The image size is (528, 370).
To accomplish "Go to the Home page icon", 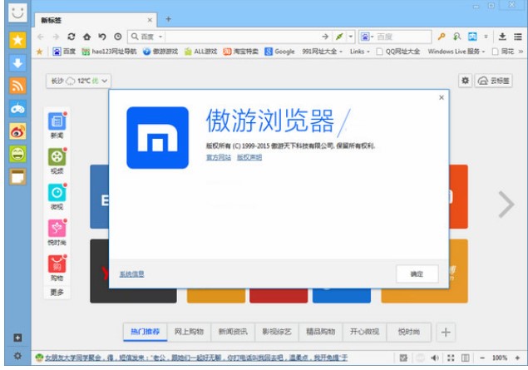I will coord(86,37).
